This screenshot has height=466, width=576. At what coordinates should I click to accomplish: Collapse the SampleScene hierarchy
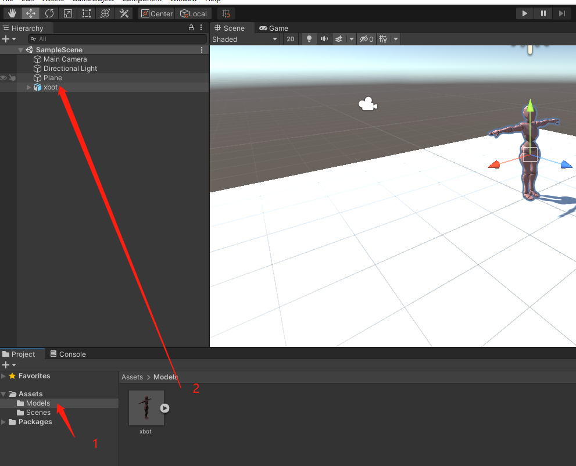[x=20, y=50]
